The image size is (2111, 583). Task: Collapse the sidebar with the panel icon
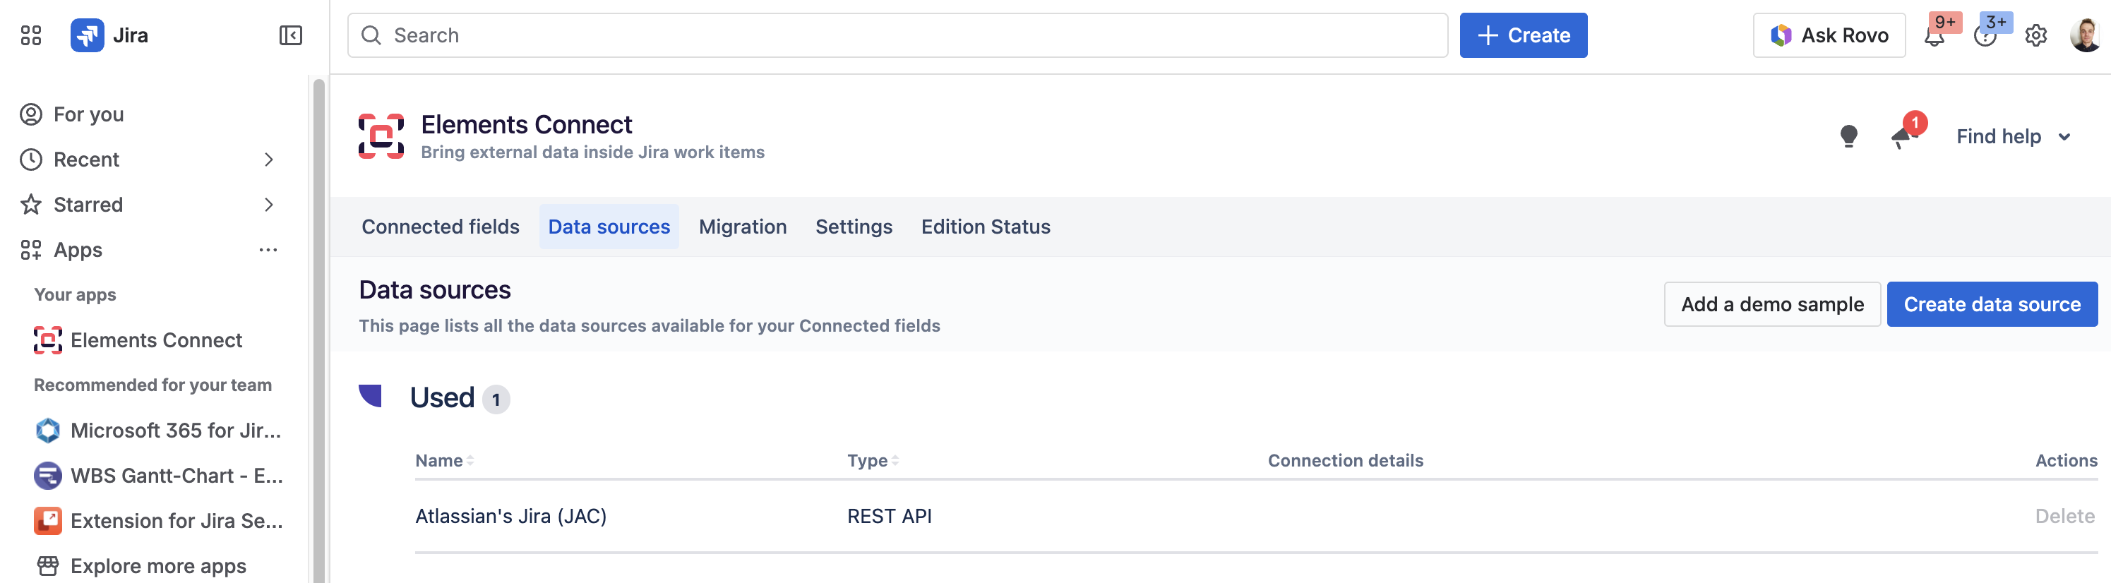coord(290,35)
